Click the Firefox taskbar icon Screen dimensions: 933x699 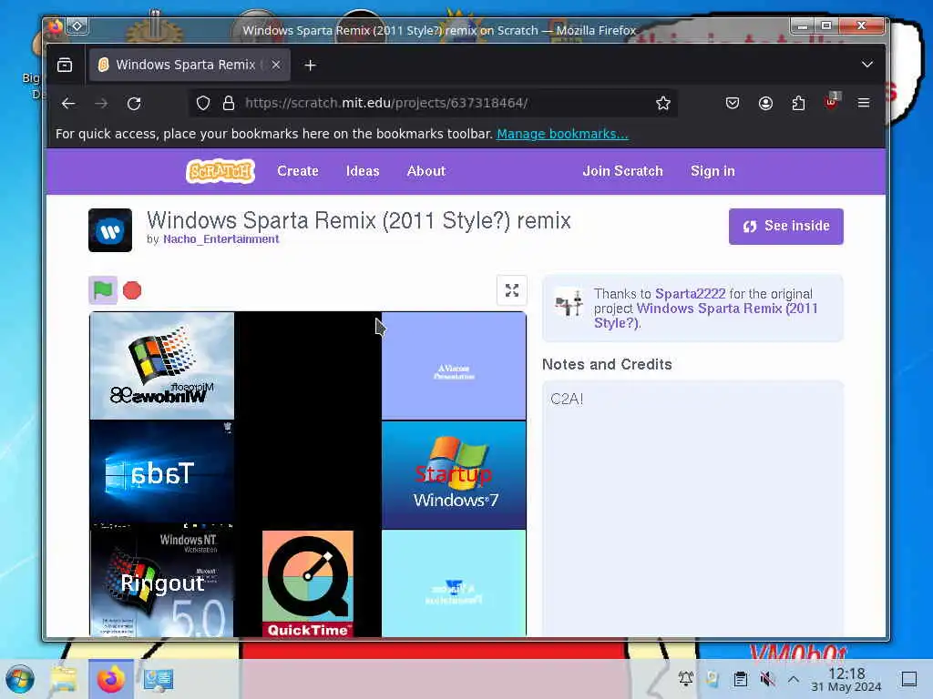pyautogui.click(x=110, y=679)
